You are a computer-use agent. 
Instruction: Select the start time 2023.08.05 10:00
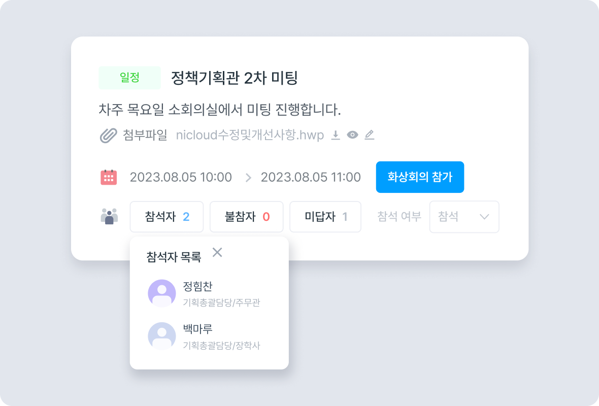[181, 177]
